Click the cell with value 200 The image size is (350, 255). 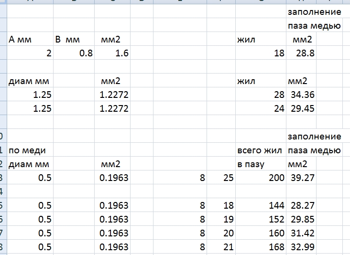(260, 178)
